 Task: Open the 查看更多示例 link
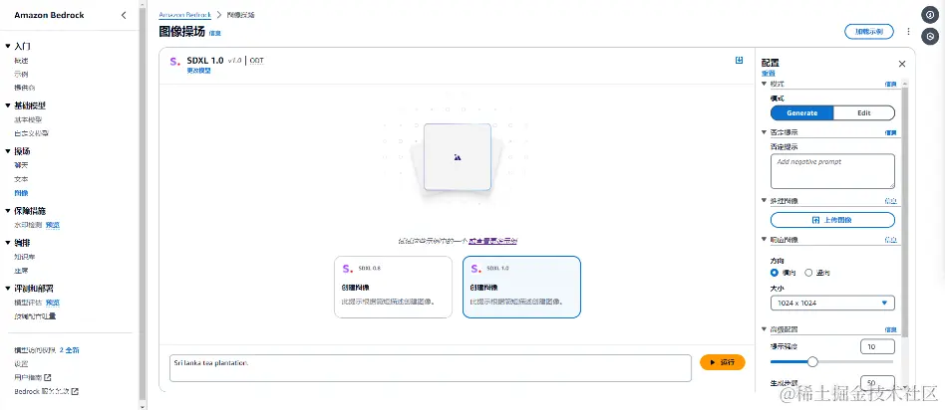pos(493,241)
